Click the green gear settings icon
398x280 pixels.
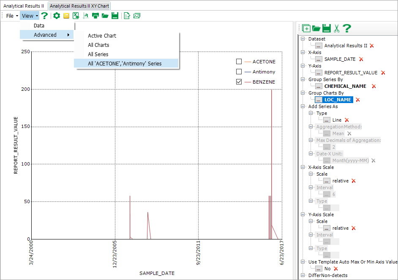(56, 16)
